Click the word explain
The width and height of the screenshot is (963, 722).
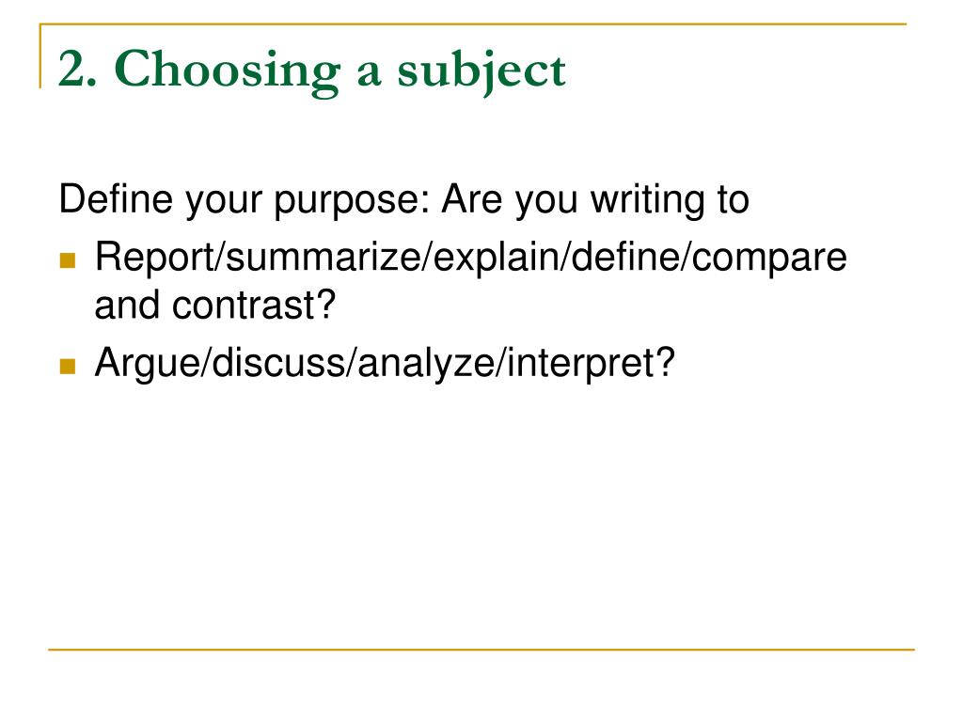click(x=497, y=258)
